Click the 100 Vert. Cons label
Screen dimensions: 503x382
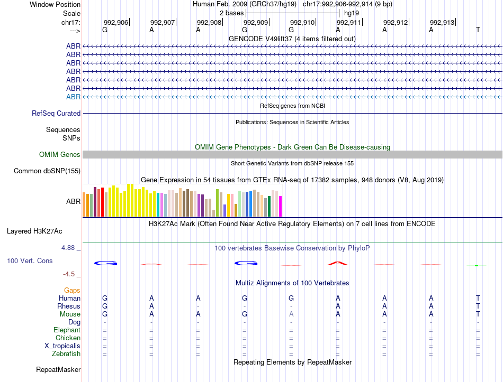[x=30, y=260]
